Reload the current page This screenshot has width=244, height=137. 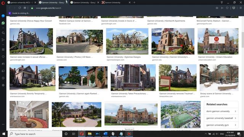click(x=19, y=8)
